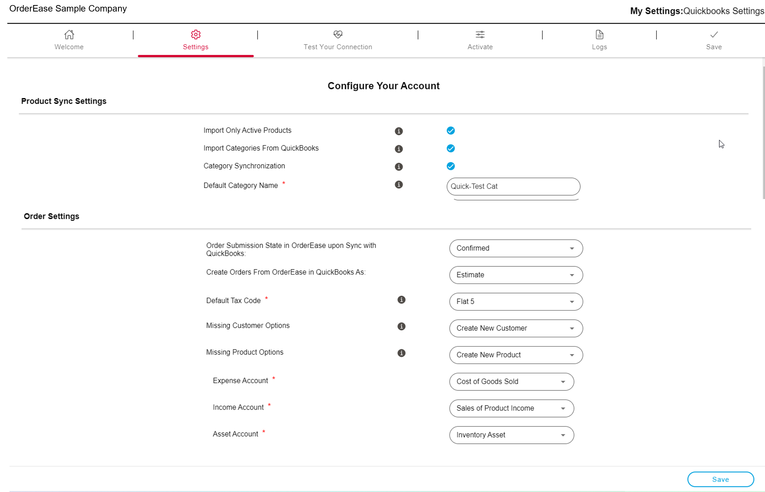Click the Settings gear icon

195,35
